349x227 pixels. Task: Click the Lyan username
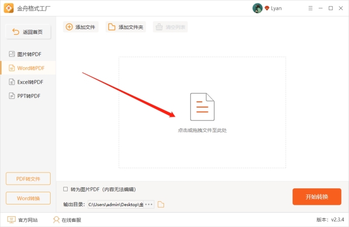pos(276,8)
